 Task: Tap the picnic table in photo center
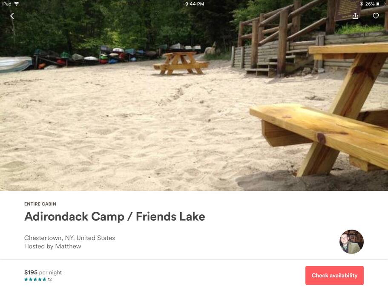181,63
